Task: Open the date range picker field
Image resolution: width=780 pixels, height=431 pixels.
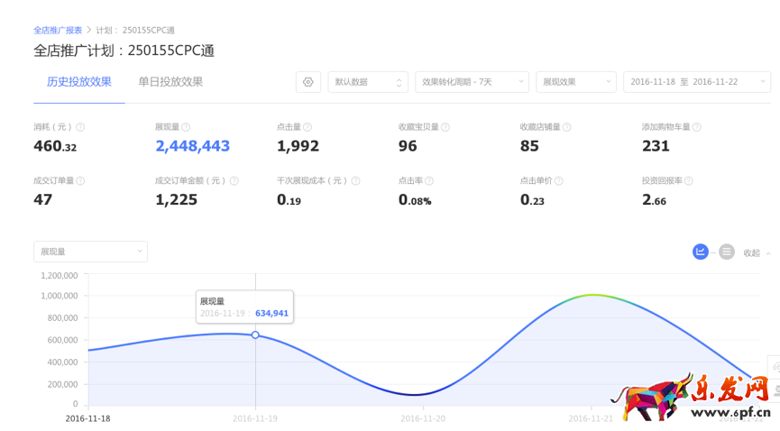Action: click(x=696, y=82)
